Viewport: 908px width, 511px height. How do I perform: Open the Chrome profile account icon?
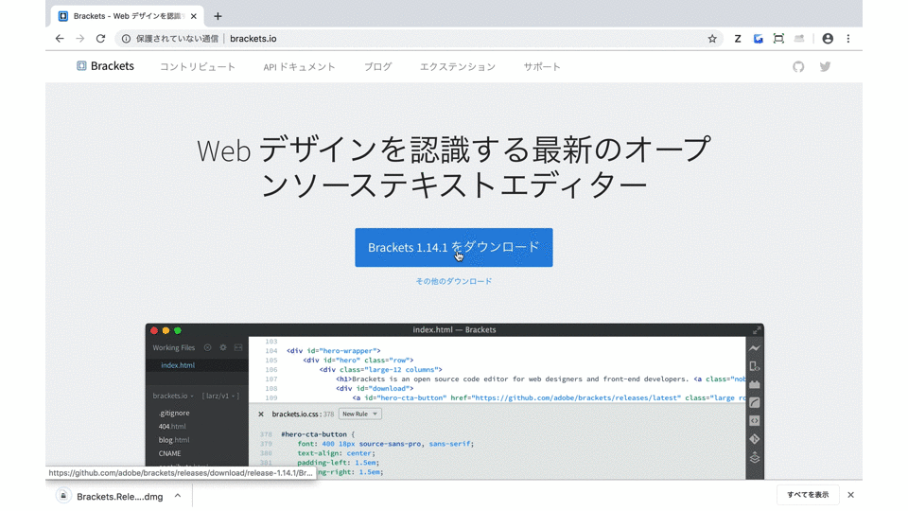(828, 39)
